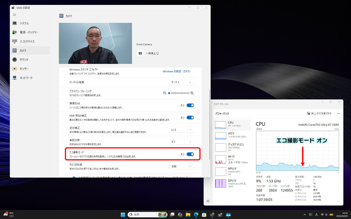Viewport: 351px width, 219px height.
Task: Open File Explorer from the taskbar
Action: [188, 215]
